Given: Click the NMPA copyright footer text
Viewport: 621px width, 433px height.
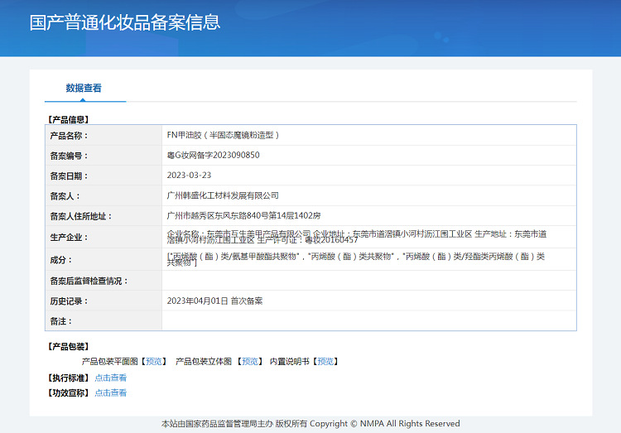Looking at the screenshot, I should tap(310, 423).
